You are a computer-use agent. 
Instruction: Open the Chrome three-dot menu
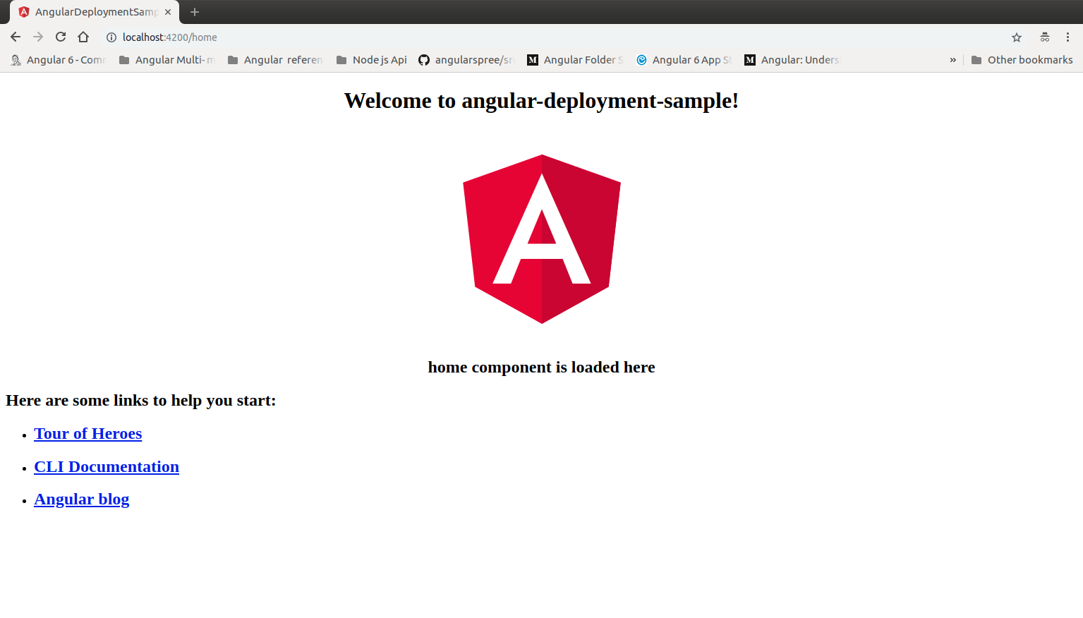click(x=1067, y=37)
